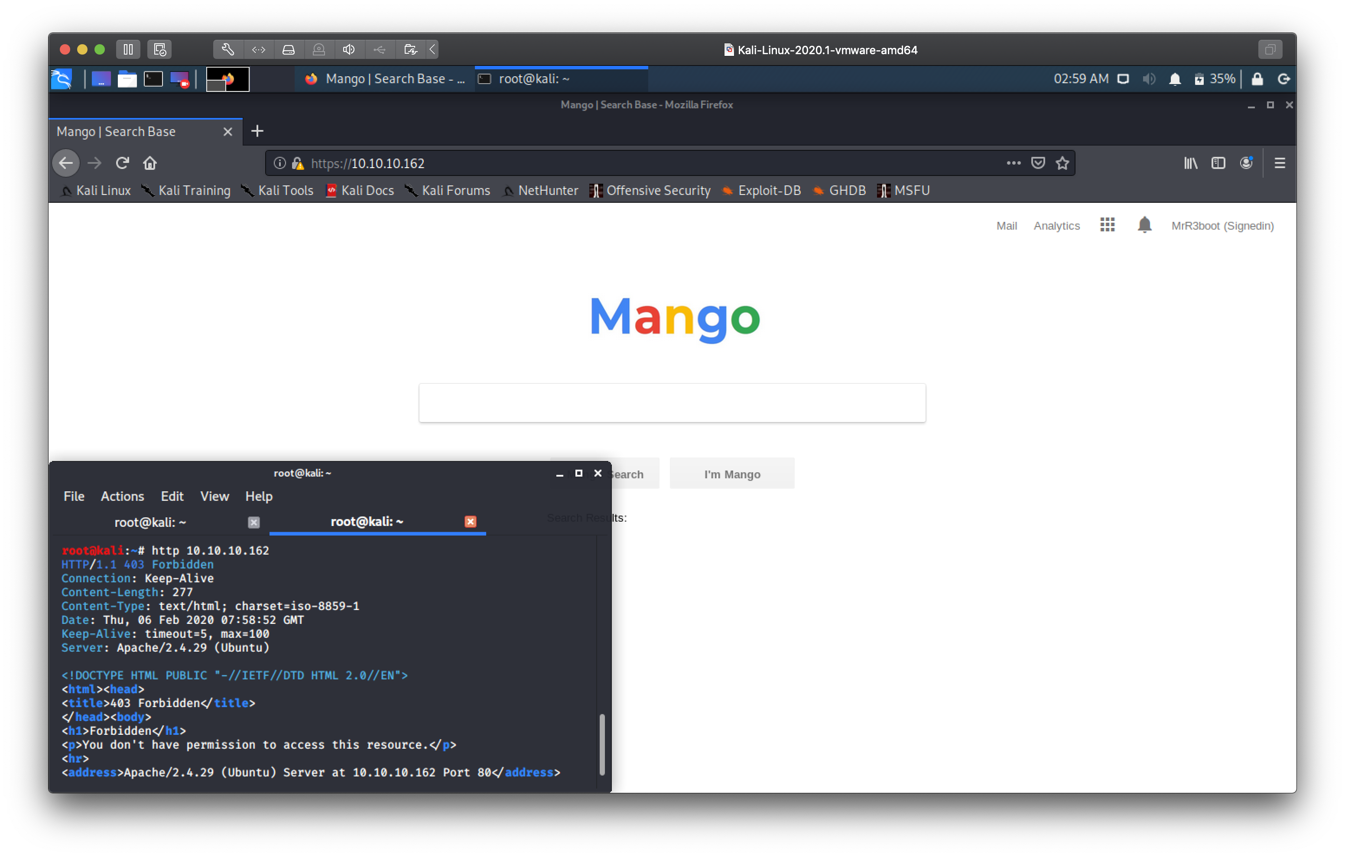Bookmark this page with star icon

1062,163
